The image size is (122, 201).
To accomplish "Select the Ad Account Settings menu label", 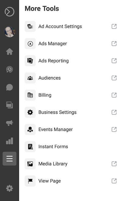I will pos(60,26).
